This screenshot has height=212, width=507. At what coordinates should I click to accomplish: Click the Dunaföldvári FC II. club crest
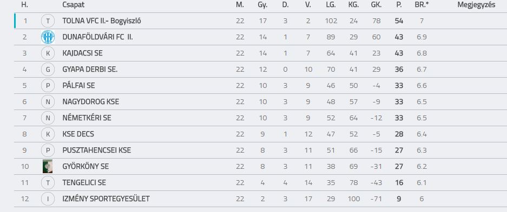pyautogui.click(x=48, y=37)
